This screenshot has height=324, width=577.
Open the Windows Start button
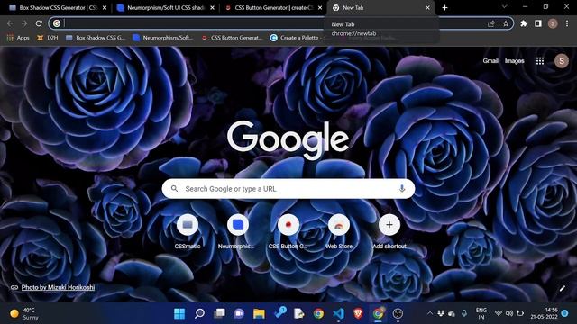[179, 313]
